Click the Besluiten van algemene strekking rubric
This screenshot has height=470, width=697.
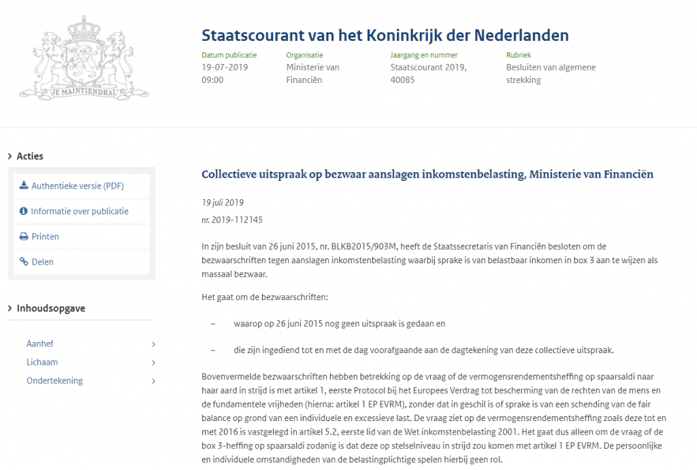tap(551, 73)
